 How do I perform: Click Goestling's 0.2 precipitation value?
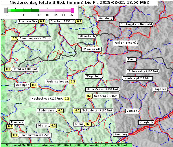[14, 38]
